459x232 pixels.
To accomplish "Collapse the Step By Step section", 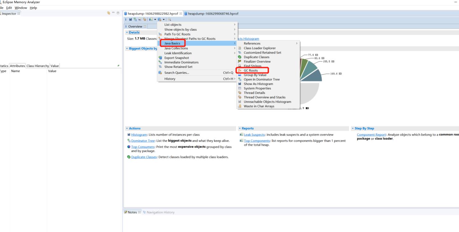I will [352, 128].
